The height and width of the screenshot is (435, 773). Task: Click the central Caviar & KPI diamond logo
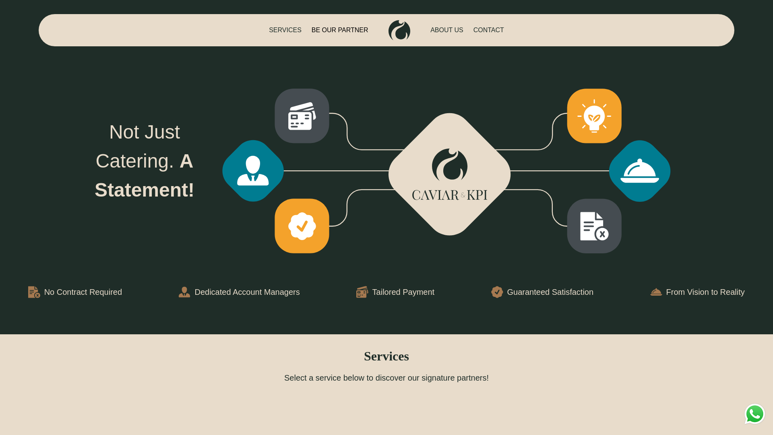[x=450, y=174]
